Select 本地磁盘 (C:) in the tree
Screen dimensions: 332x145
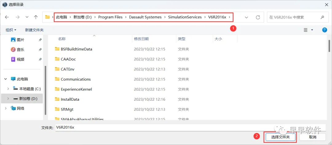point(30,89)
